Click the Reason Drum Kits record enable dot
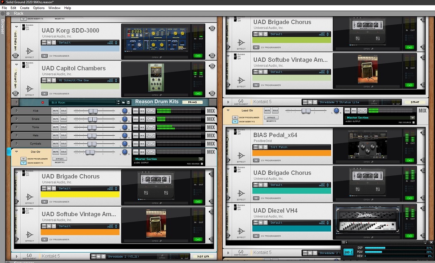Screen dimensions: 435x263 point(43,102)
